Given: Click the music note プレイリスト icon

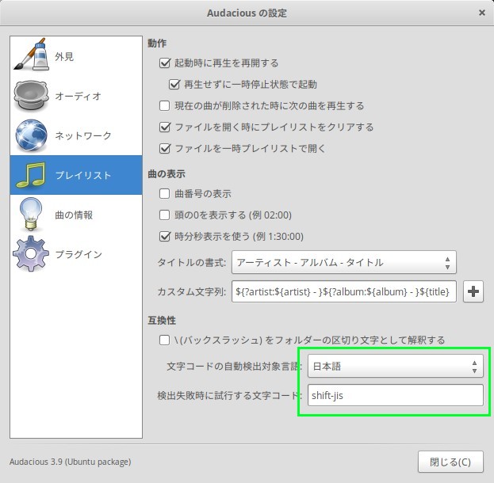Looking at the screenshot, I should pos(31,175).
